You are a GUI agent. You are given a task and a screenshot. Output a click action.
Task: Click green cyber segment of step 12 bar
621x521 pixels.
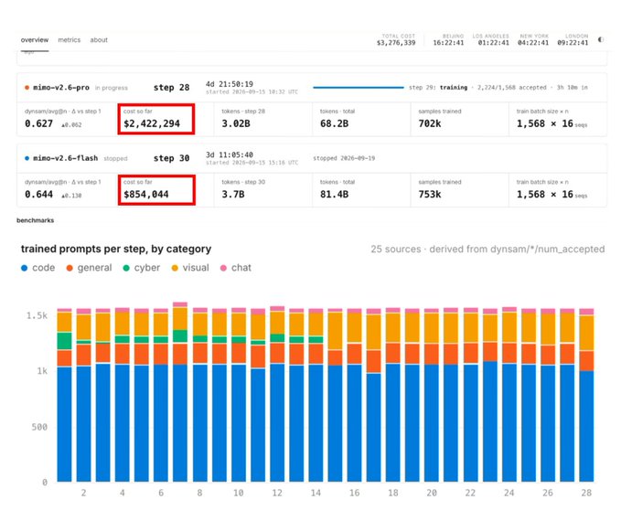click(277, 338)
